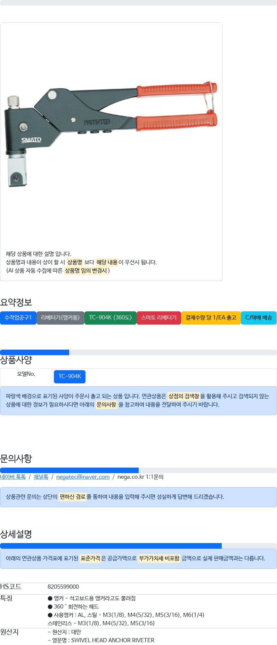Click the SWIVEL HEAD ANCHOR RIVETER text
277x645 pixels.
pyautogui.click(x=113, y=640)
